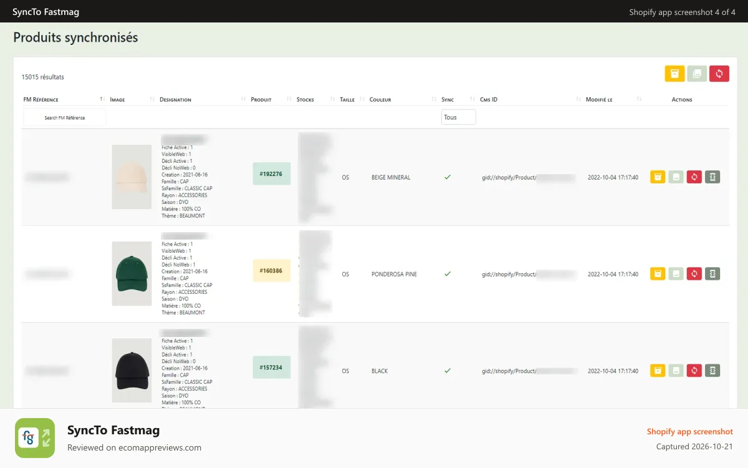Sort by Modifié le column arrows
The height and width of the screenshot is (468, 748).
(639, 99)
